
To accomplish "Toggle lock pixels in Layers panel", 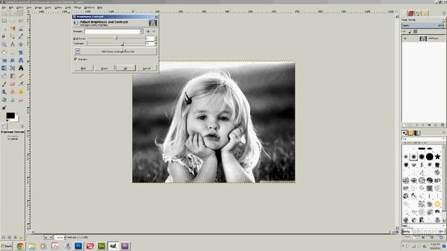I will [x=410, y=31].
